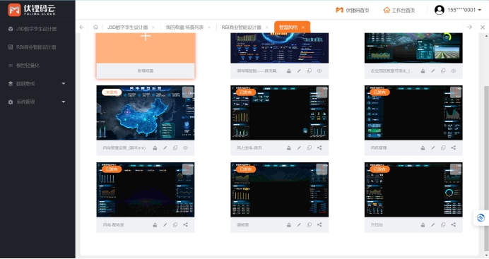Click the 新增场景 add scene card

[x=146, y=56]
